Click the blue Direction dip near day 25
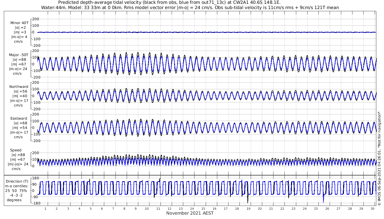 coord(323,199)
